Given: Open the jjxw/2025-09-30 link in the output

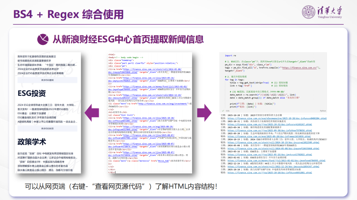Looking at the screenshot, I should 270,130.
